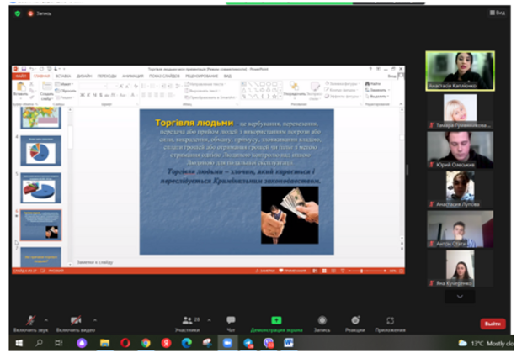Click the Заметки к слайду notes field
The width and height of the screenshot is (522, 353).
[237, 262]
